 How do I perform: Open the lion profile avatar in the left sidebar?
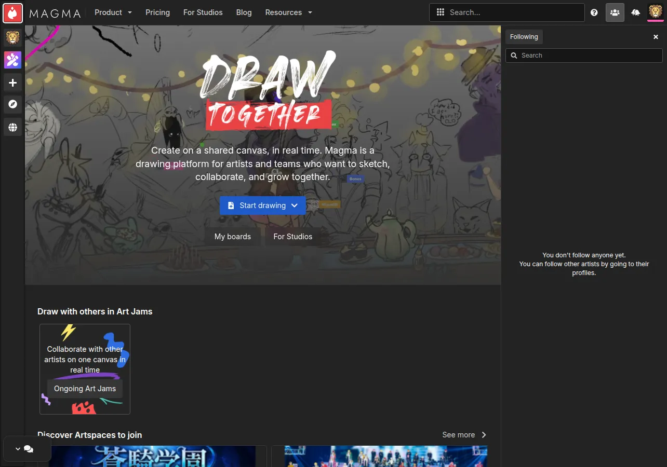(12, 37)
